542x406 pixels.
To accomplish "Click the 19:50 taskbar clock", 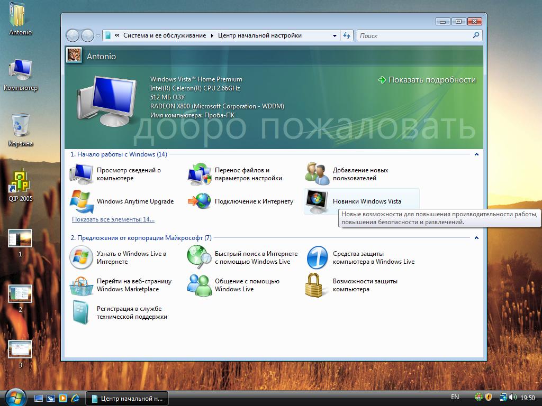I will [528, 398].
